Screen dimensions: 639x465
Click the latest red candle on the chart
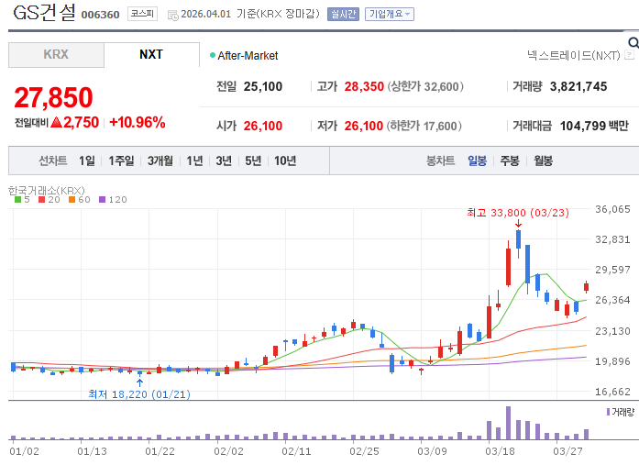pos(586,287)
